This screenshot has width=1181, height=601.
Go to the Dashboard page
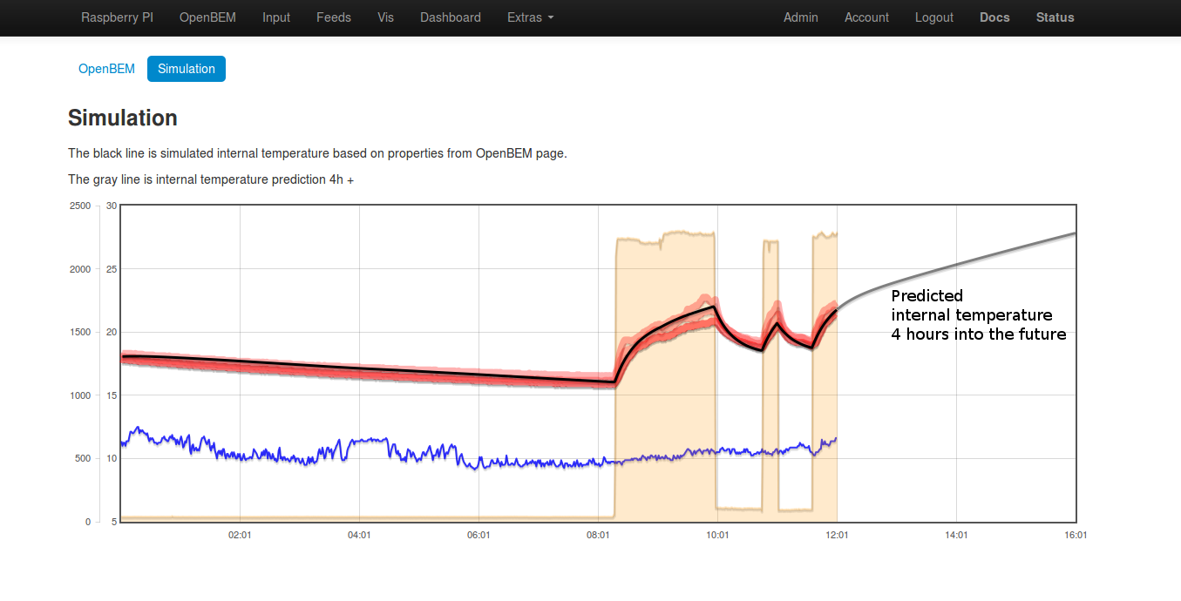pyautogui.click(x=451, y=17)
